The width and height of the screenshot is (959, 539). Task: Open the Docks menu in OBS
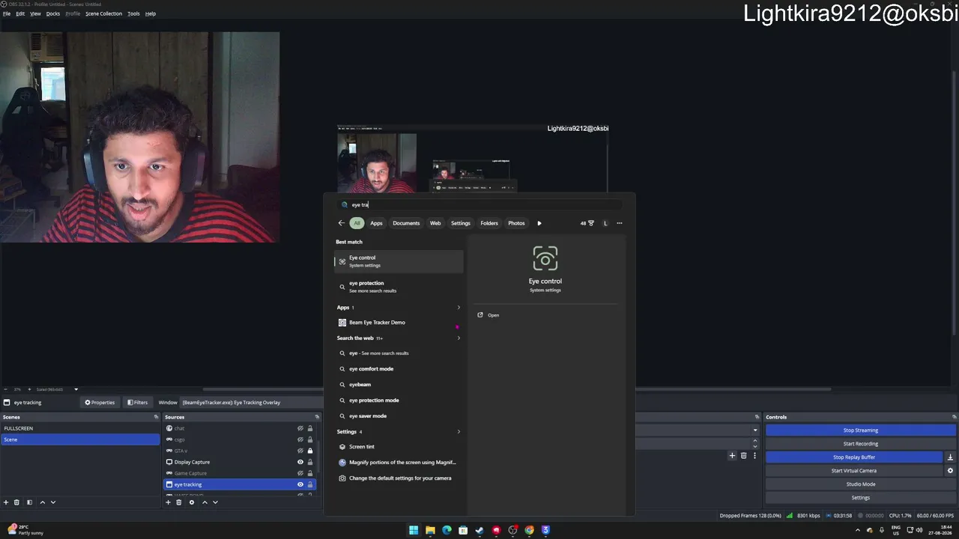click(x=53, y=13)
